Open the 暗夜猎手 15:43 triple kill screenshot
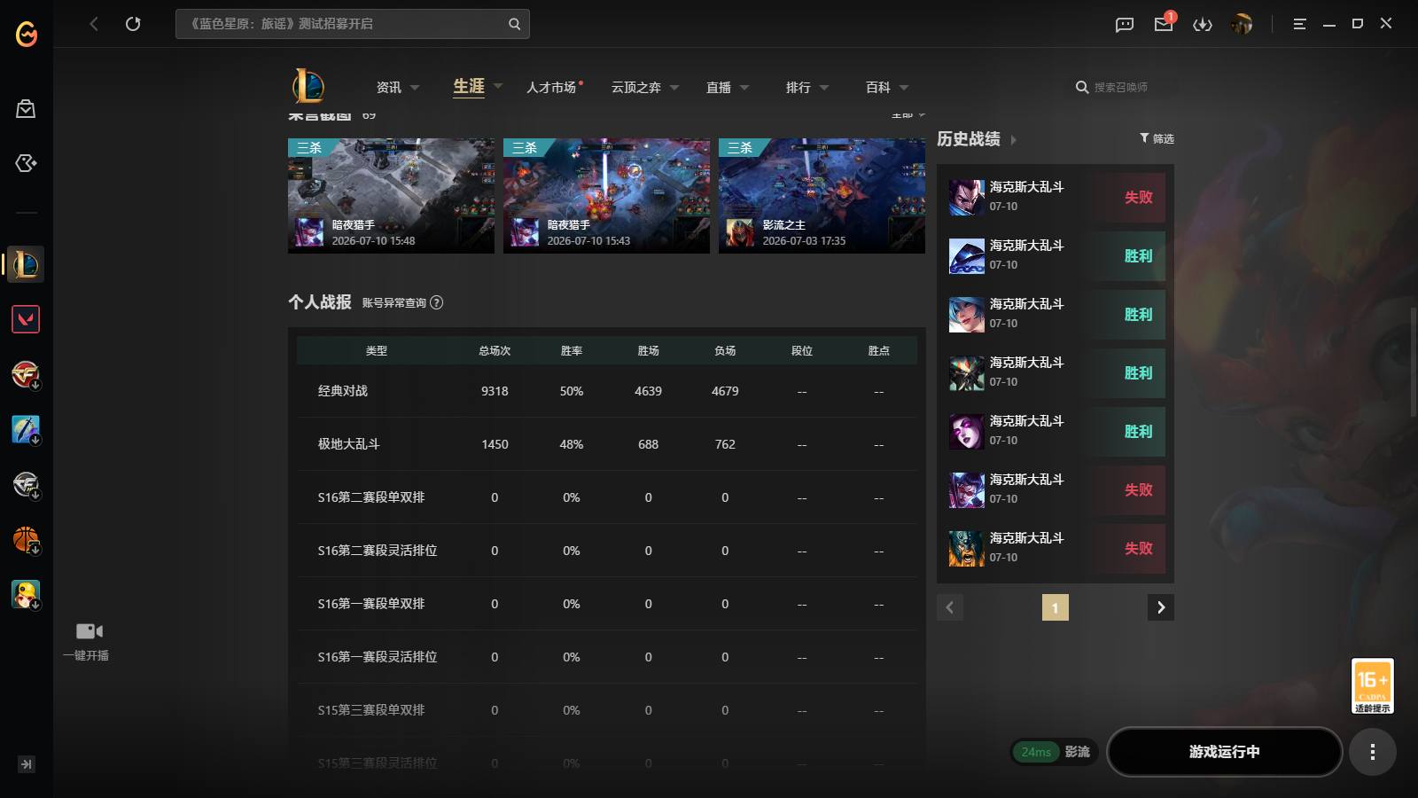Image resolution: width=1418 pixels, height=798 pixels. click(606, 196)
